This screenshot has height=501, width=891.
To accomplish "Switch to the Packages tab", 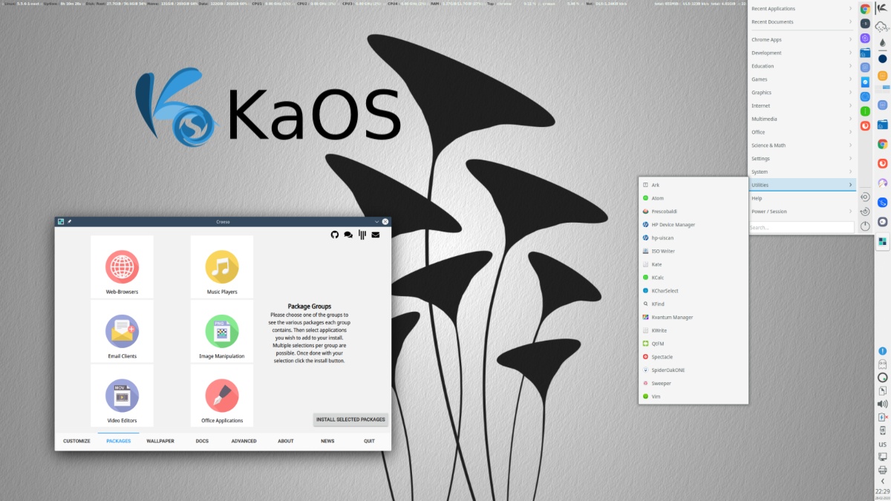I will 119,441.
